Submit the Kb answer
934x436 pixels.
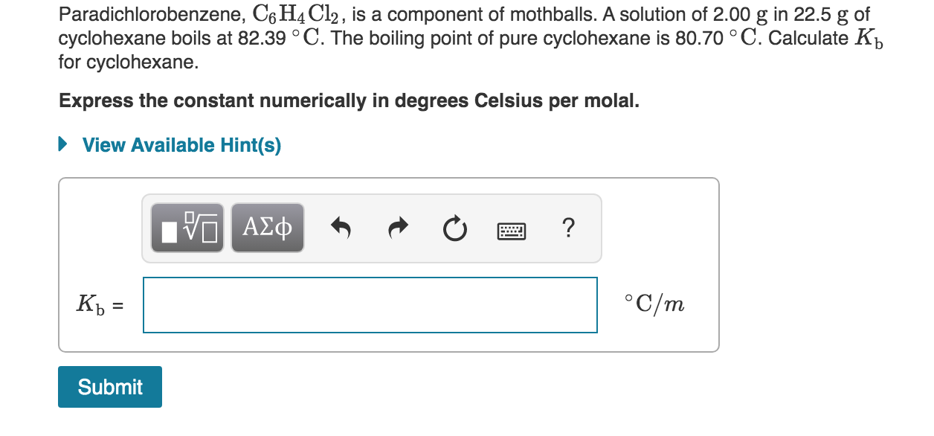point(109,386)
